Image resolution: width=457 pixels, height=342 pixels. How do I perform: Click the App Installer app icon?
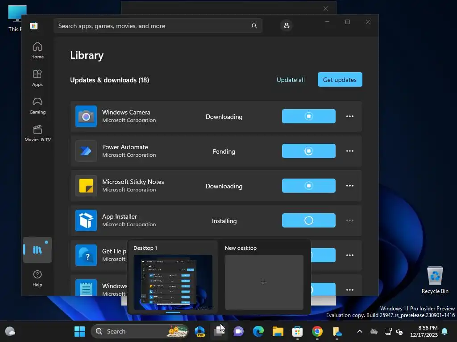click(86, 220)
